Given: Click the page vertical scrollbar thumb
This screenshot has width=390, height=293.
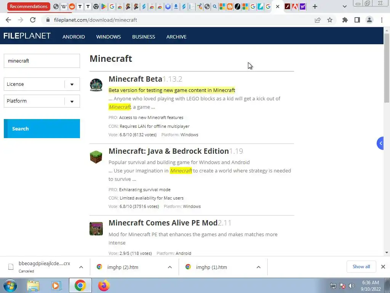Looking at the screenshot, I should [x=387, y=68].
